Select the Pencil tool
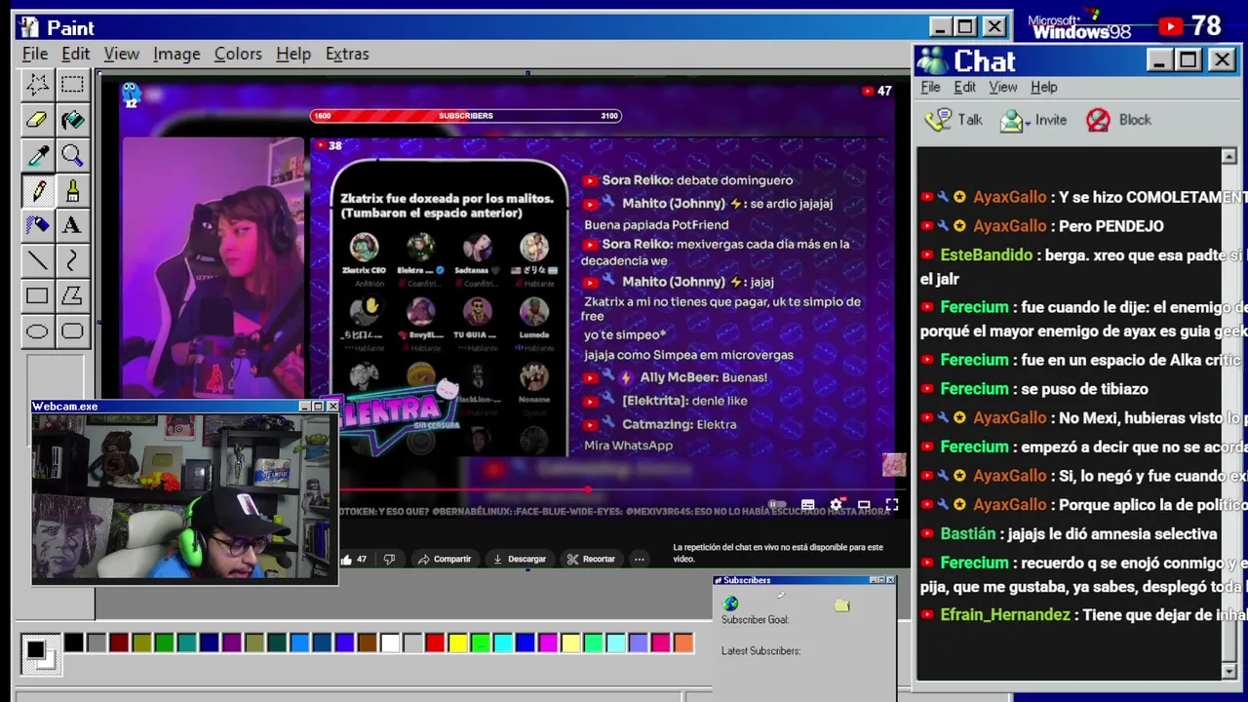 (37, 190)
